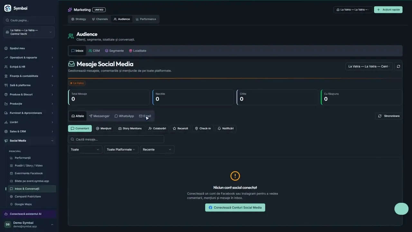Switch to the Performance tab
412x232 pixels.
point(146,19)
